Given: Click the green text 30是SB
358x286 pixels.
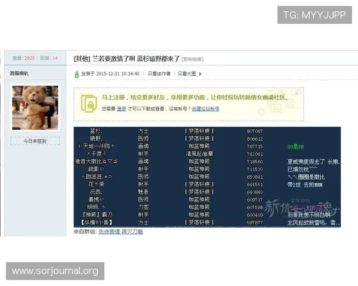Looking at the screenshot, I should pos(295,147).
